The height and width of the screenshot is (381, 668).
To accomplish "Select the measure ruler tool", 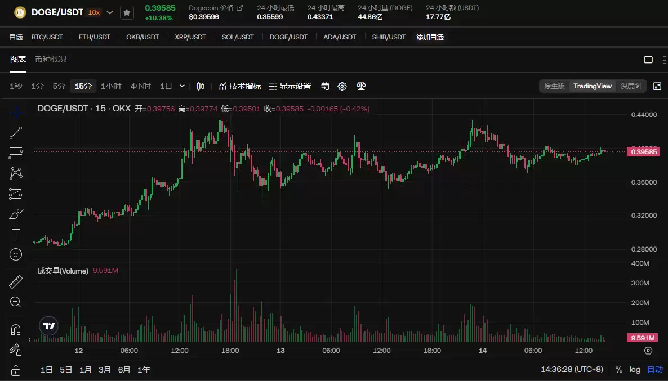I will [x=15, y=281].
